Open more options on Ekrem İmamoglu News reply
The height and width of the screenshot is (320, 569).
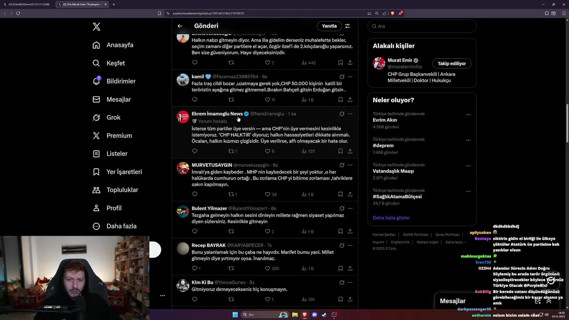350,114
